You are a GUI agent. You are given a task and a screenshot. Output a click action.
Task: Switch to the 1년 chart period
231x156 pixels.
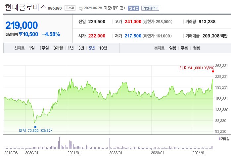coord(70,48)
